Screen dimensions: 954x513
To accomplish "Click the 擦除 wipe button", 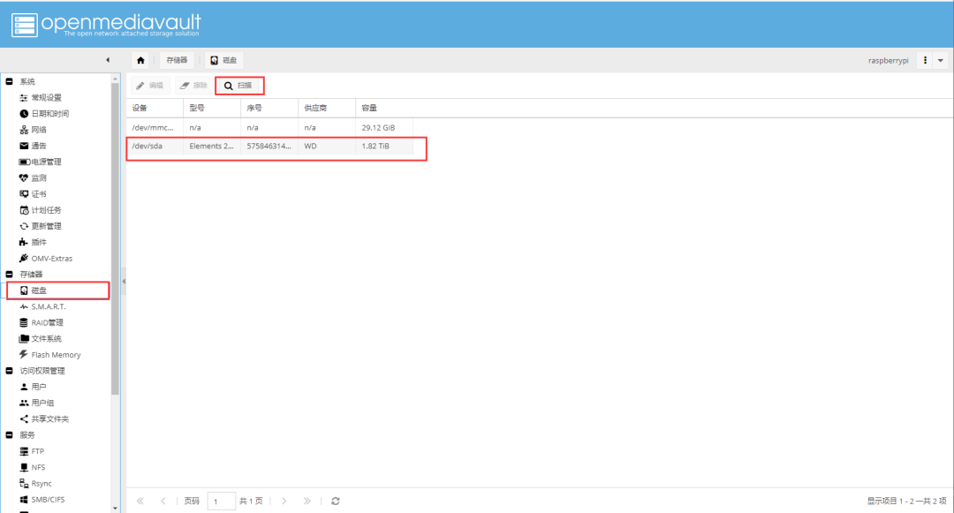I will 194,86.
